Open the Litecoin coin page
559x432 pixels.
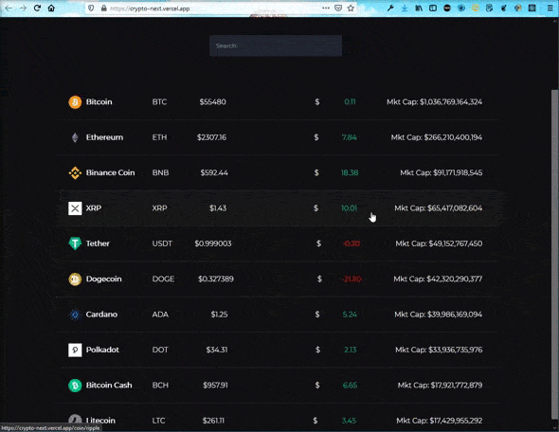(x=100, y=421)
